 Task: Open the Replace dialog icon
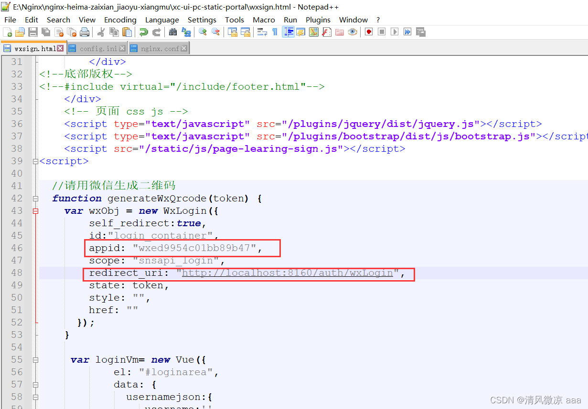coord(186,32)
